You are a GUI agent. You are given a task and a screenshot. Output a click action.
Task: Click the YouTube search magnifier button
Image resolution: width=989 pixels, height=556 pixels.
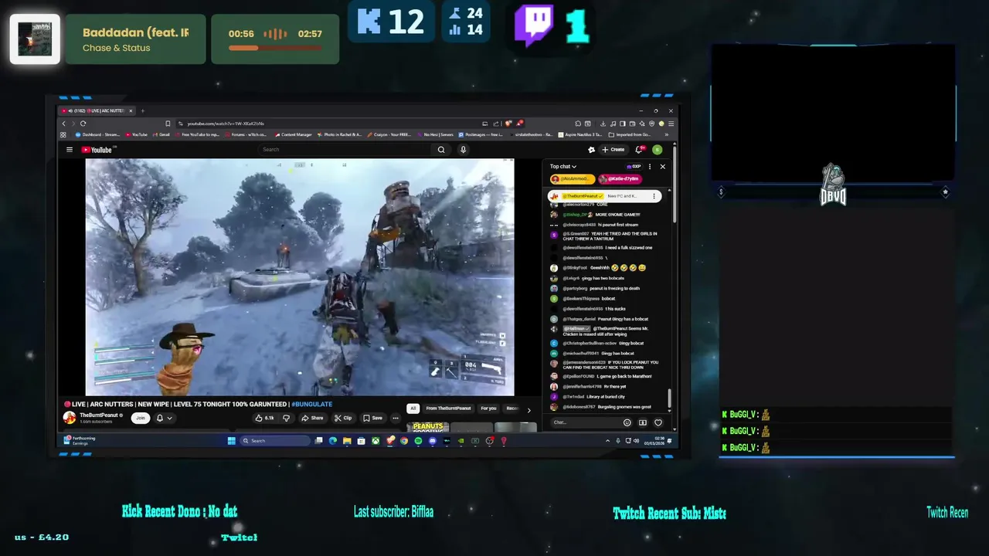(441, 150)
